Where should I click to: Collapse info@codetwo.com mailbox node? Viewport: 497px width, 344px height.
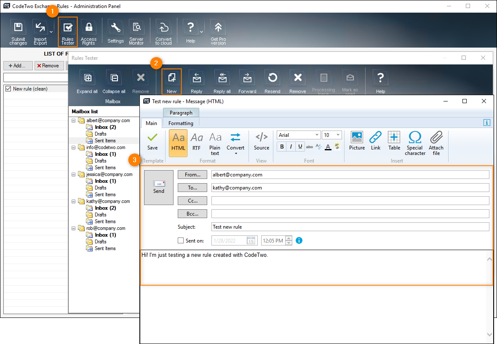click(x=74, y=147)
